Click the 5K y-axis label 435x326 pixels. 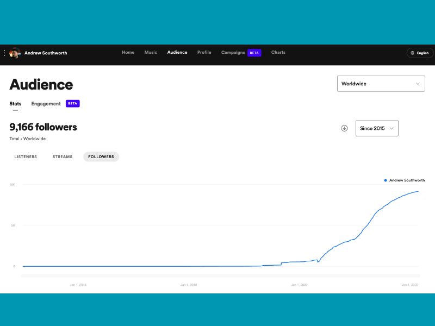[13, 225]
